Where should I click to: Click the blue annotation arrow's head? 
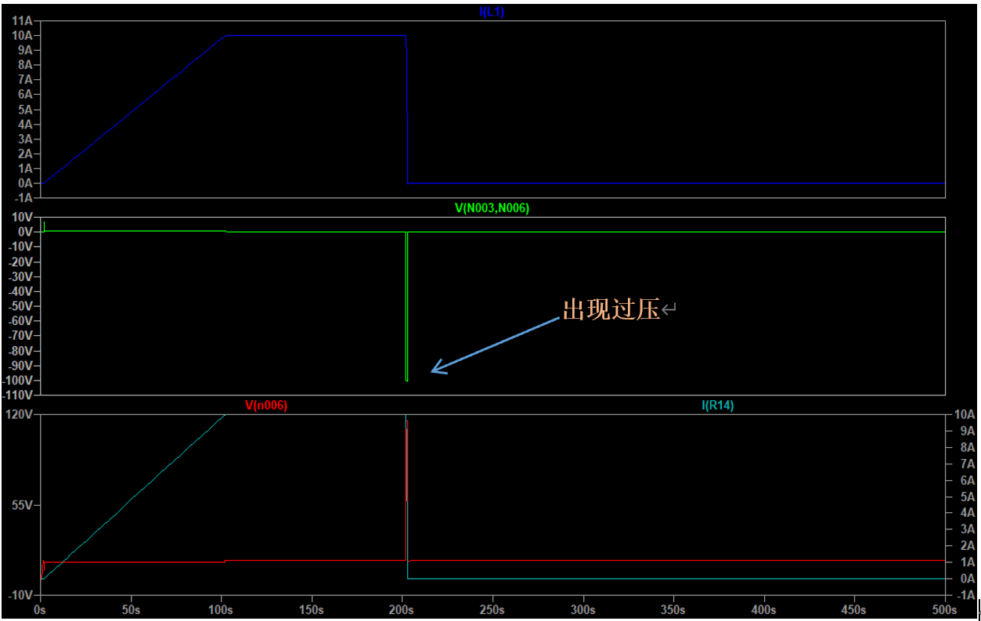pyautogui.click(x=435, y=370)
